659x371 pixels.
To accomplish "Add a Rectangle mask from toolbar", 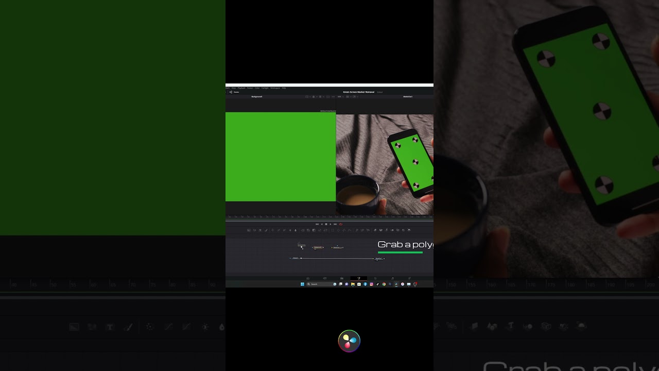I will coord(333,230).
